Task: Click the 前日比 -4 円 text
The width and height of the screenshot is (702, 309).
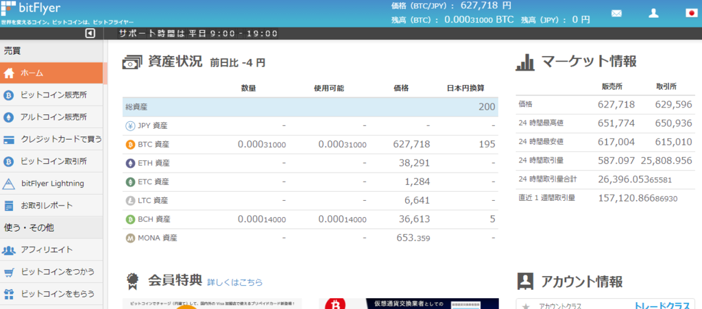Action: point(238,63)
